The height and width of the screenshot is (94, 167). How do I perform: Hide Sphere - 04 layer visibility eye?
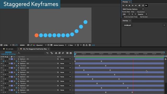tap(1, 72)
